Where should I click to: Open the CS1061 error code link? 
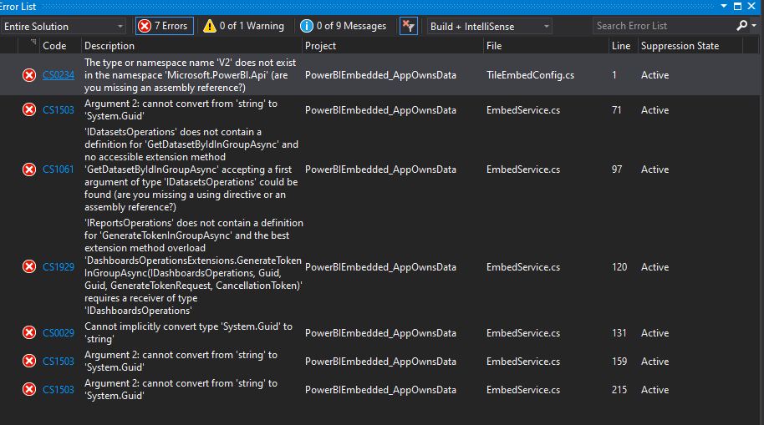pyautogui.click(x=58, y=169)
